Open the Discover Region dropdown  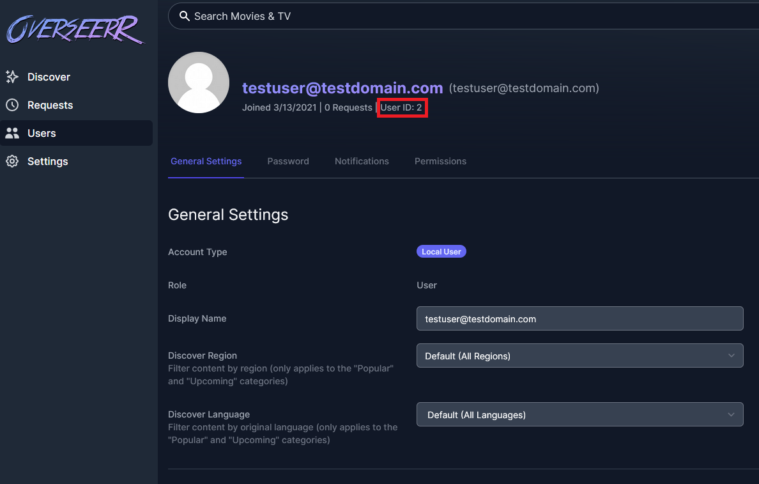pyautogui.click(x=579, y=355)
